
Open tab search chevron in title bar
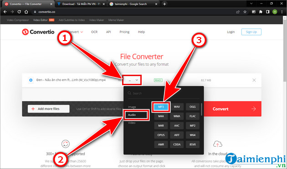coord(251,4)
